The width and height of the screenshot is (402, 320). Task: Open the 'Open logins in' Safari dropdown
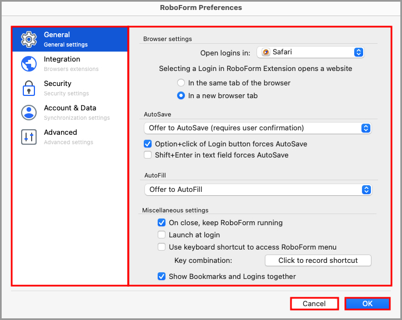pyautogui.click(x=310, y=52)
